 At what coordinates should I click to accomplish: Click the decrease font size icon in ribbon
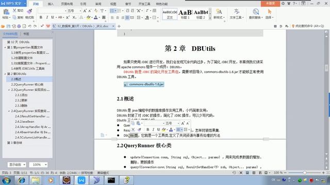click(x=90, y=11)
